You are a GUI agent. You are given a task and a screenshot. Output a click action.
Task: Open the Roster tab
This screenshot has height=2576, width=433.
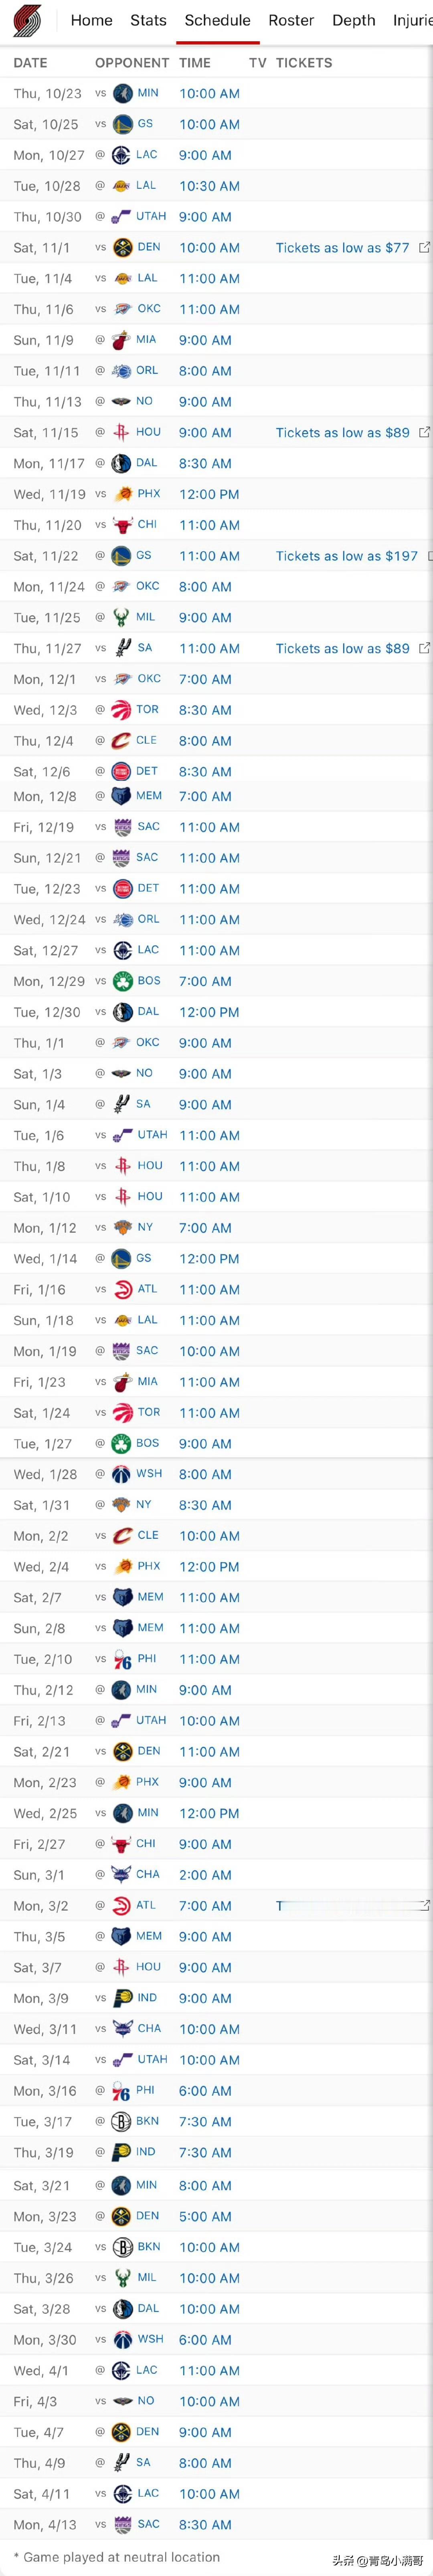click(291, 20)
